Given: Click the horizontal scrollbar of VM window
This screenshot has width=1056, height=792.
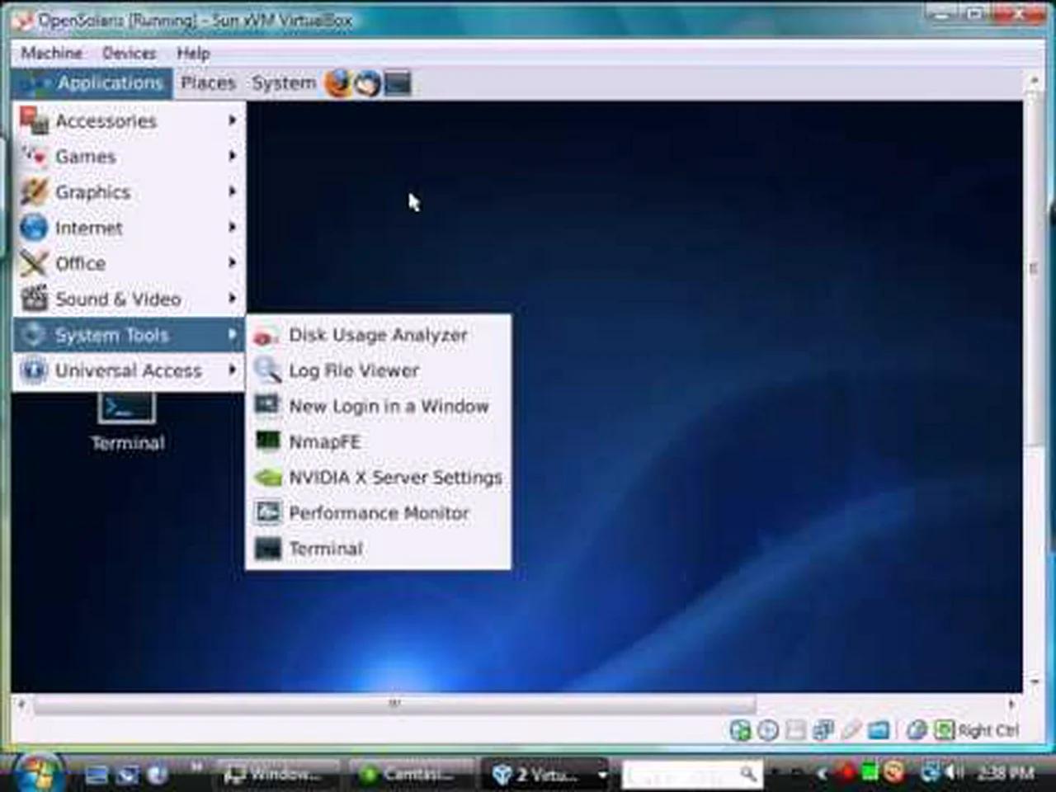Looking at the screenshot, I should (x=394, y=704).
